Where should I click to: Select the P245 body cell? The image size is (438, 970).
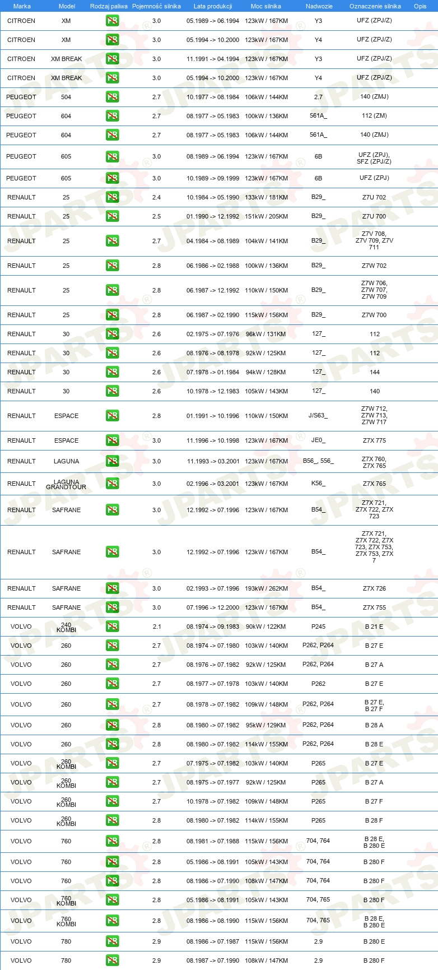(x=318, y=626)
